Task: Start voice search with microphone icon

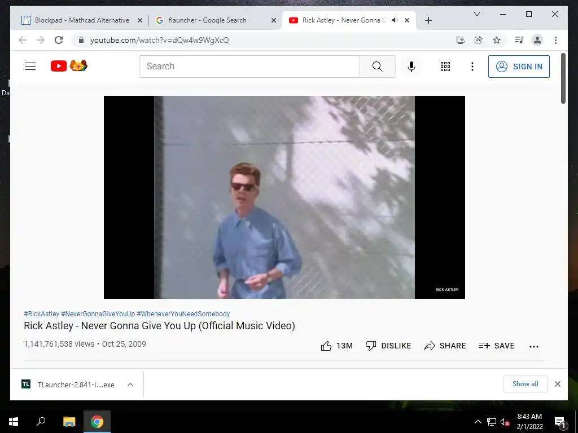Action: pyautogui.click(x=411, y=67)
